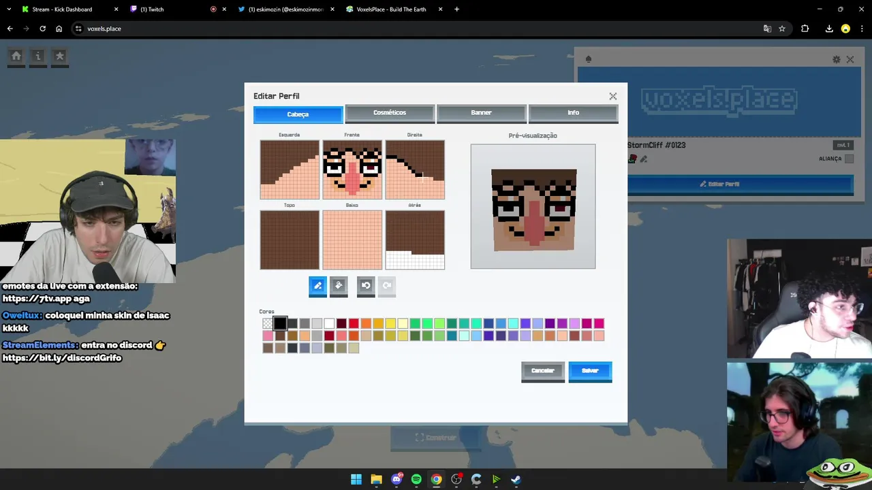Select the paint bucket fill tool
Image resolution: width=872 pixels, height=490 pixels.
(x=339, y=286)
